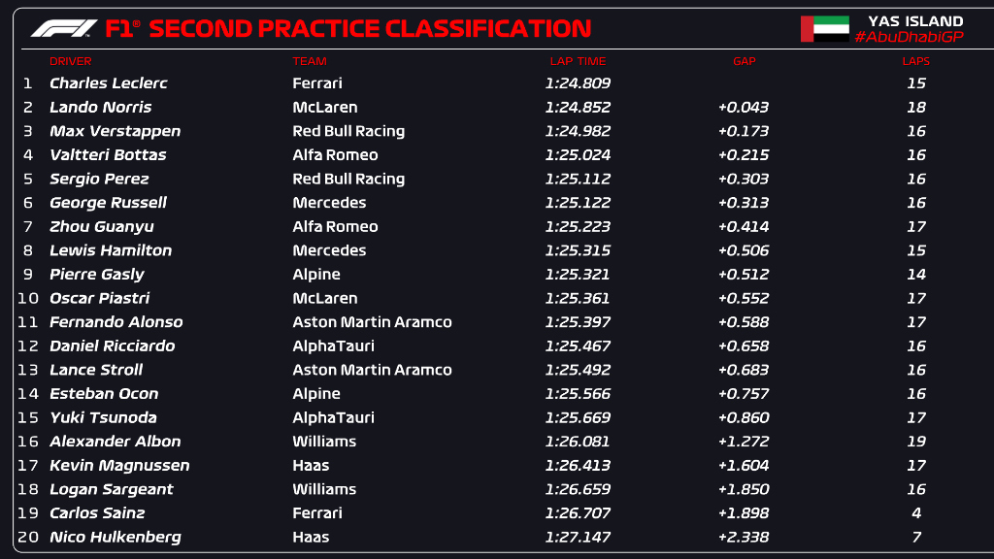
Task: Click on Max Verstappen's name
Action: (115, 131)
